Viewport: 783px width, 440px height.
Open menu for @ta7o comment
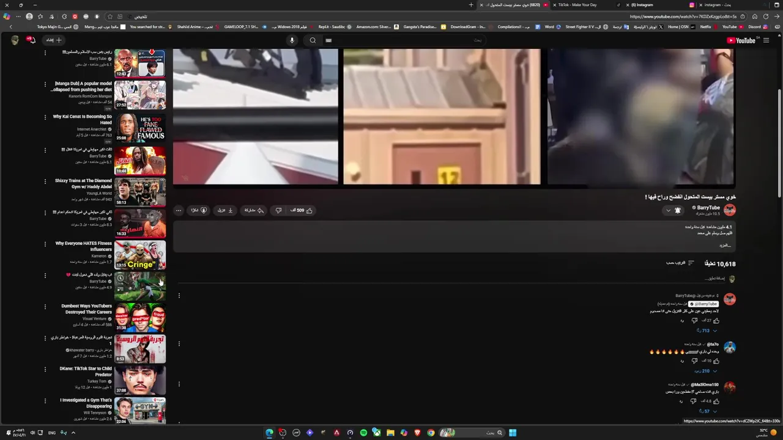[x=179, y=343]
